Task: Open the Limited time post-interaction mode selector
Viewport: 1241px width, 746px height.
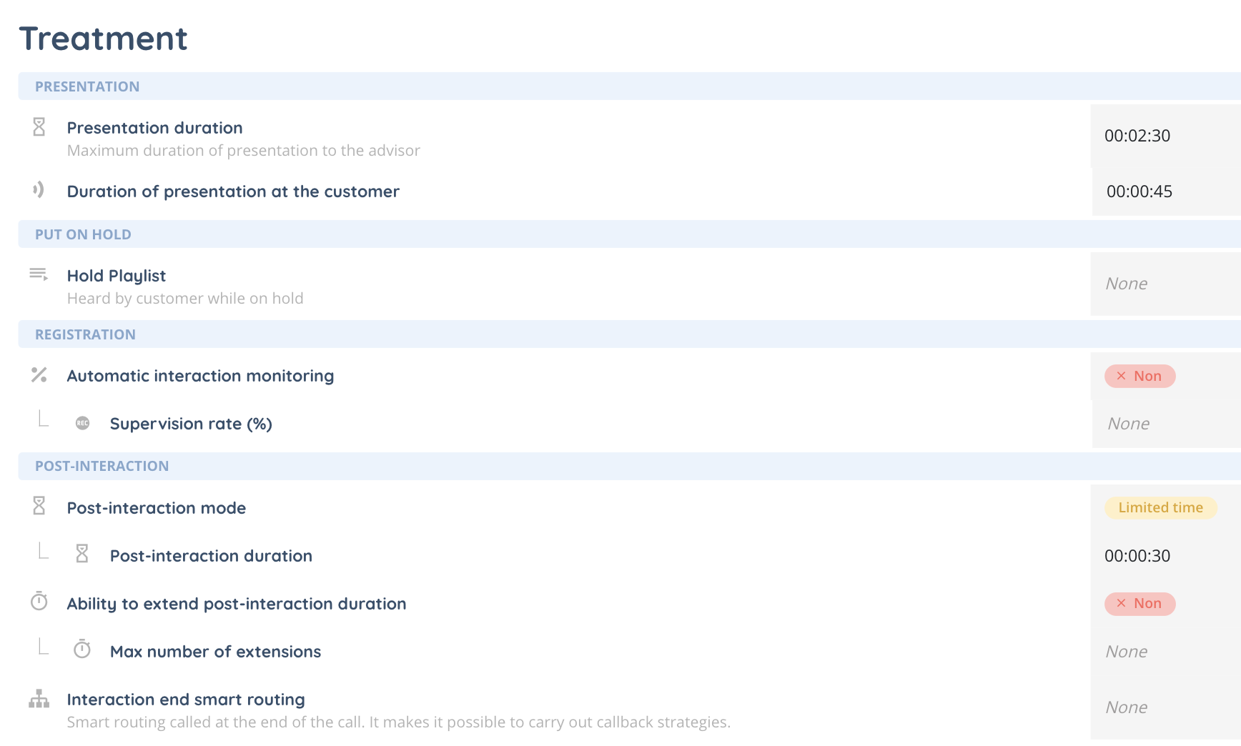Action: tap(1160, 507)
